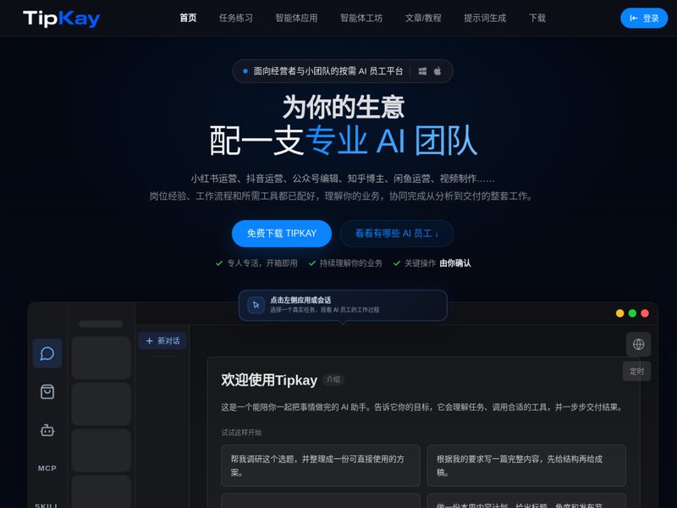
Task: Click 看看有哪些 AI 员工 button
Action: 396,234
